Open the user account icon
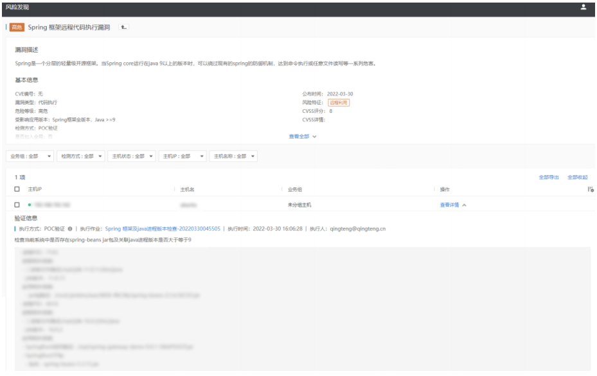The width and height of the screenshot is (597, 376). pos(583,7)
